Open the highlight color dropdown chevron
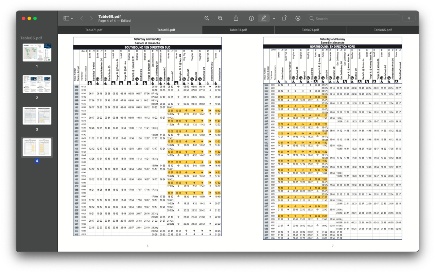This screenshot has height=273, width=435. (x=274, y=19)
